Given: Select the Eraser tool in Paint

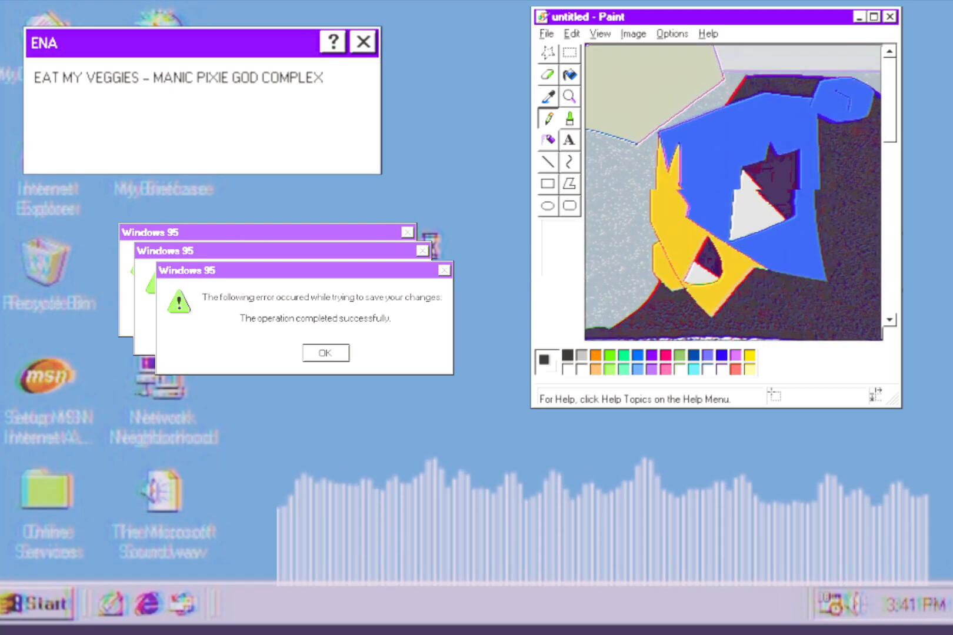Looking at the screenshot, I should click(x=548, y=75).
